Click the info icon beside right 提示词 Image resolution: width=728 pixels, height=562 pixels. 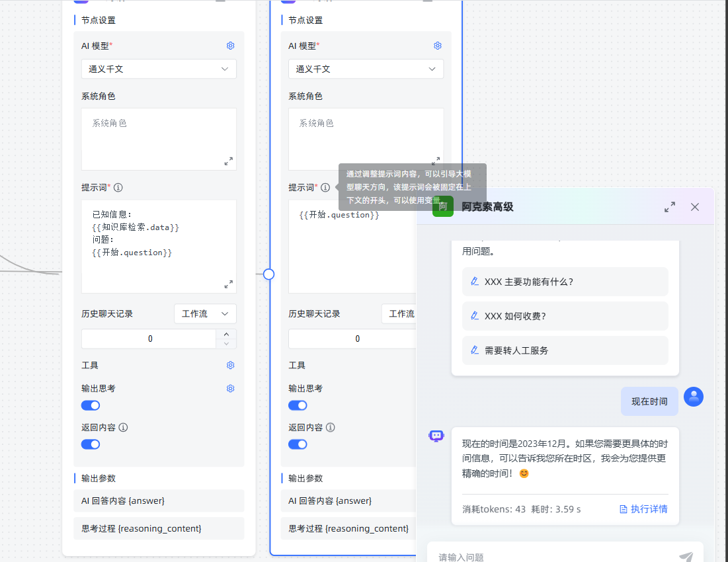(325, 188)
